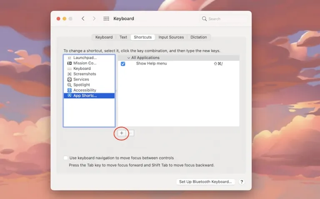Select the Launchpad & Dock category icon

point(70,58)
